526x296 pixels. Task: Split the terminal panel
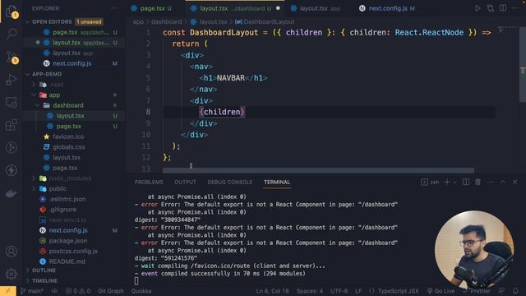tap(466, 182)
